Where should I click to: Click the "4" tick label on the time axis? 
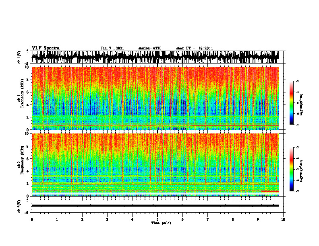(133, 219)
